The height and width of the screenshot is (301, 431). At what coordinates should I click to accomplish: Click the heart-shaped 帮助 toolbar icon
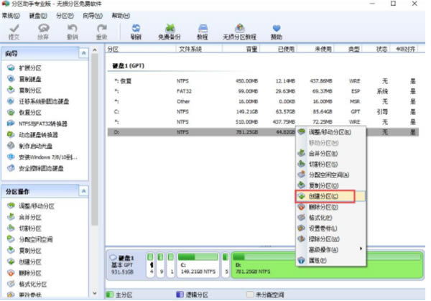pyautogui.click(x=277, y=32)
